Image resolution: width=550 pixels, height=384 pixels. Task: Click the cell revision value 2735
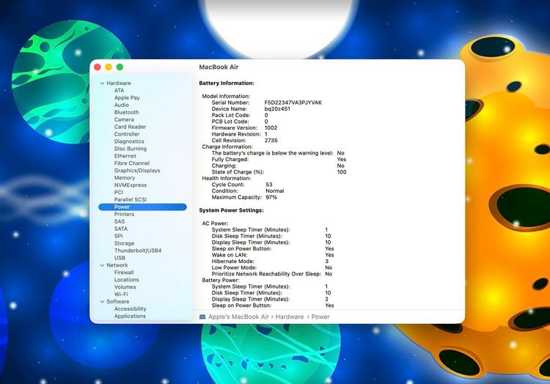coord(271,141)
